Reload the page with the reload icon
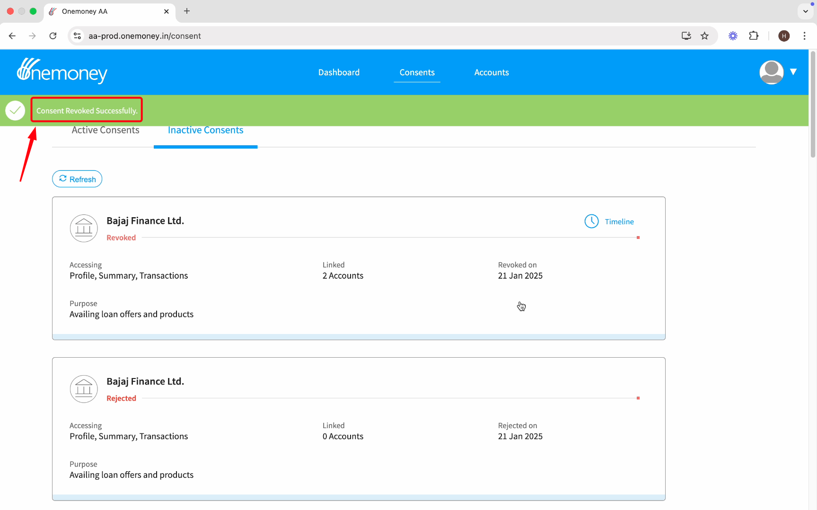 53,36
